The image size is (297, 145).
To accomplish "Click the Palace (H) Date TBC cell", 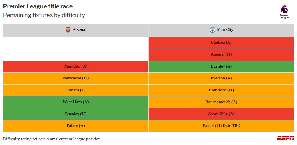I will pos(221,126).
